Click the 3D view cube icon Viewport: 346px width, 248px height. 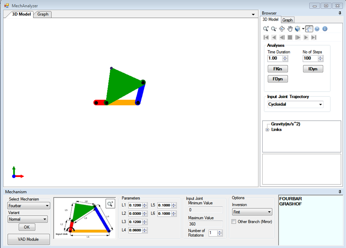[297, 29]
